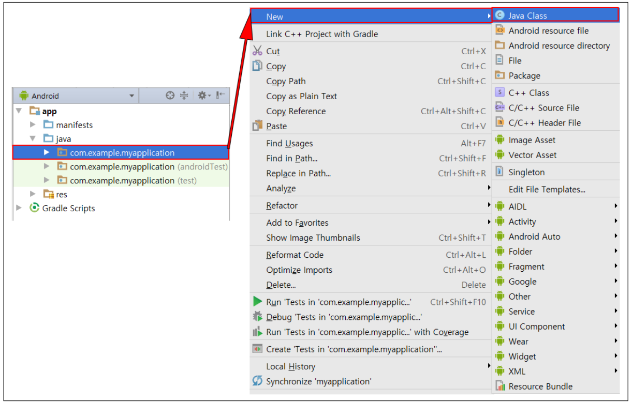This screenshot has width=632, height=403.
Task: Expand the (test) package arrow
Action: click(47, 180)
